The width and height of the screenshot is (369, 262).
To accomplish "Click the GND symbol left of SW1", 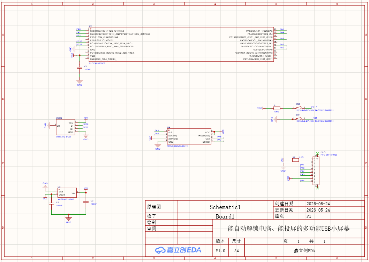I will 274,119.
